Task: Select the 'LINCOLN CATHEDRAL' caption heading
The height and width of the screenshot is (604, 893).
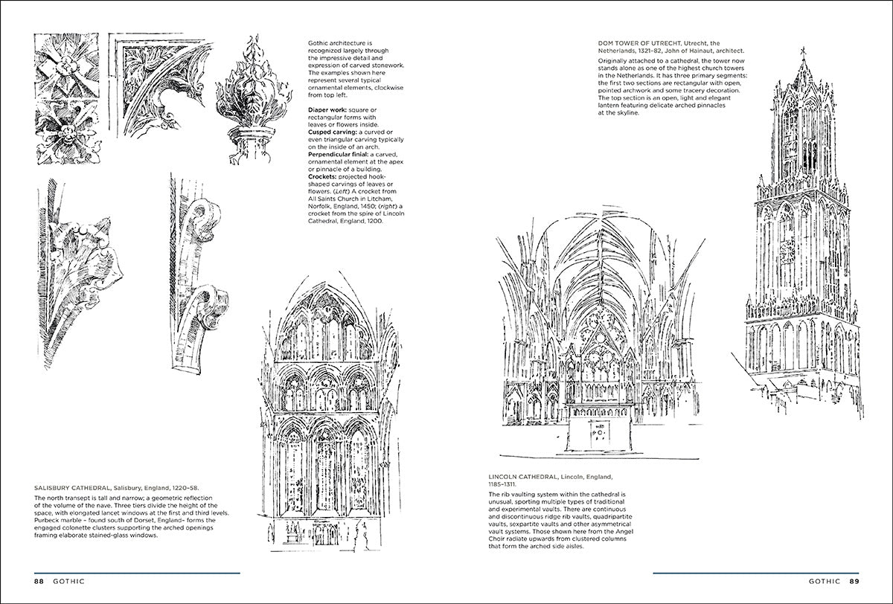Action: pos(527,476)
